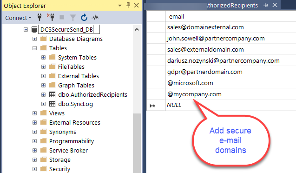Image resolution: width=296 pixels, height=173 pixels.
Task: Expand the Database Diagrams node
Action: pos(34,39)
